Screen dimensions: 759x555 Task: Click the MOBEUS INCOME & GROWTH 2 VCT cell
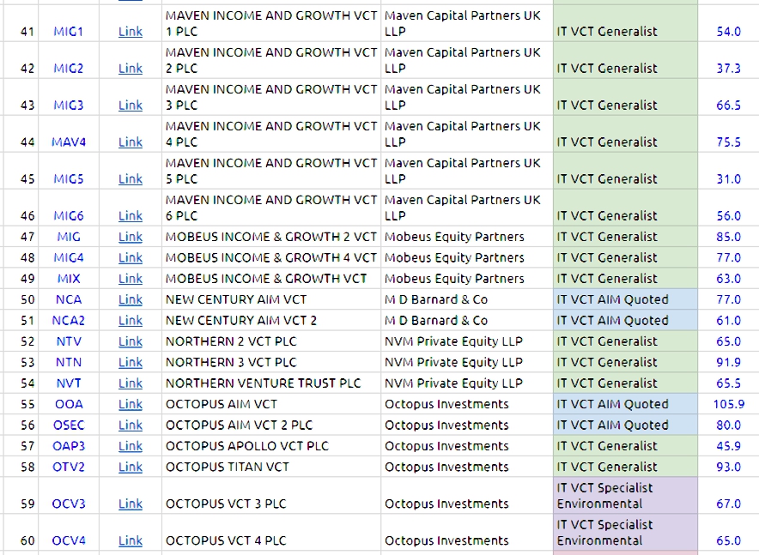click(x=271, y=237)
